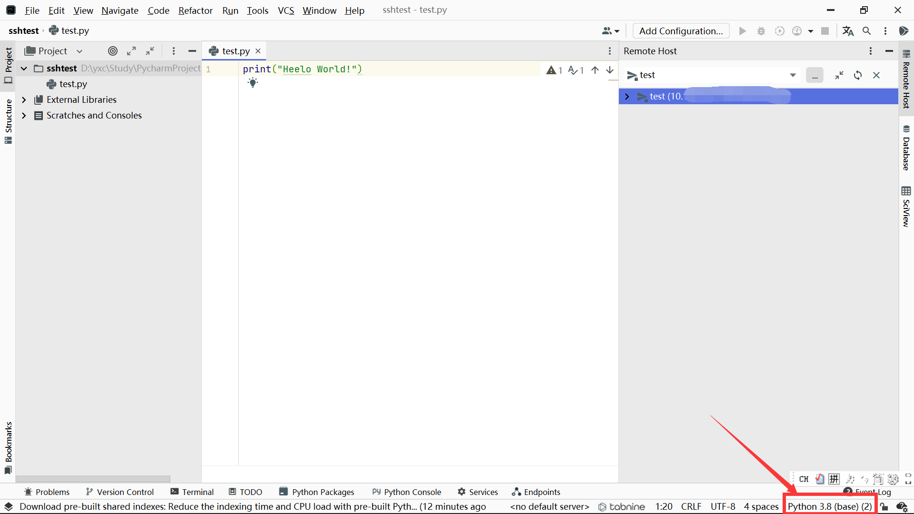Click the Stop button in toolbar
The height and width of the screenshot is (514, 914).
tap(825, 30)
